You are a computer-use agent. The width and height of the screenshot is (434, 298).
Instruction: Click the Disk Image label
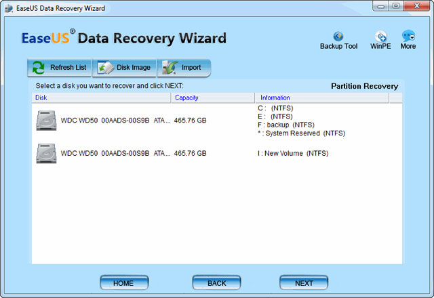click(x=134, y=68)
